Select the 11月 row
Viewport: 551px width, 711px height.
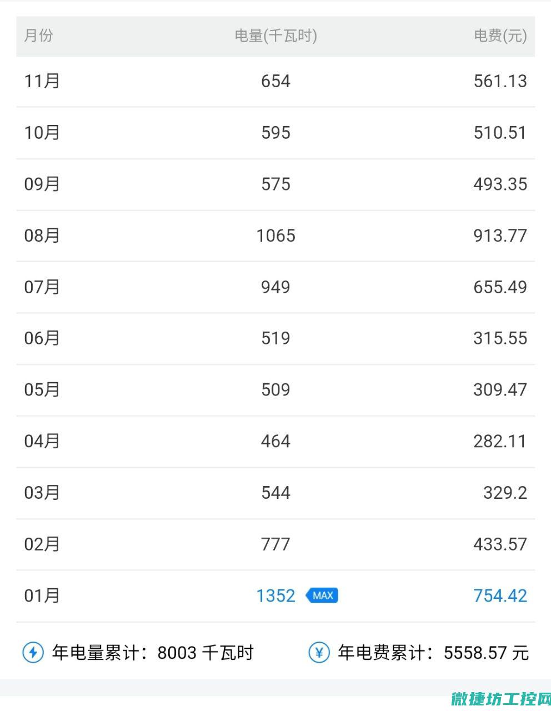click(275, 81)
